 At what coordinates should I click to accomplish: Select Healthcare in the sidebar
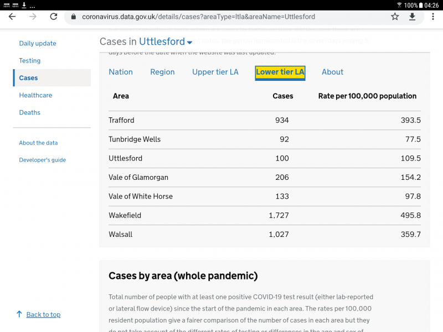coord(35,95)
